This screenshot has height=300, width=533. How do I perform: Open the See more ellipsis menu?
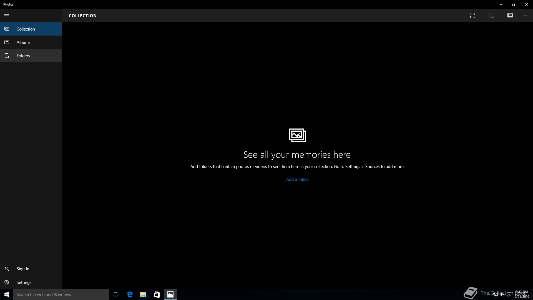(x=526, y=16)
